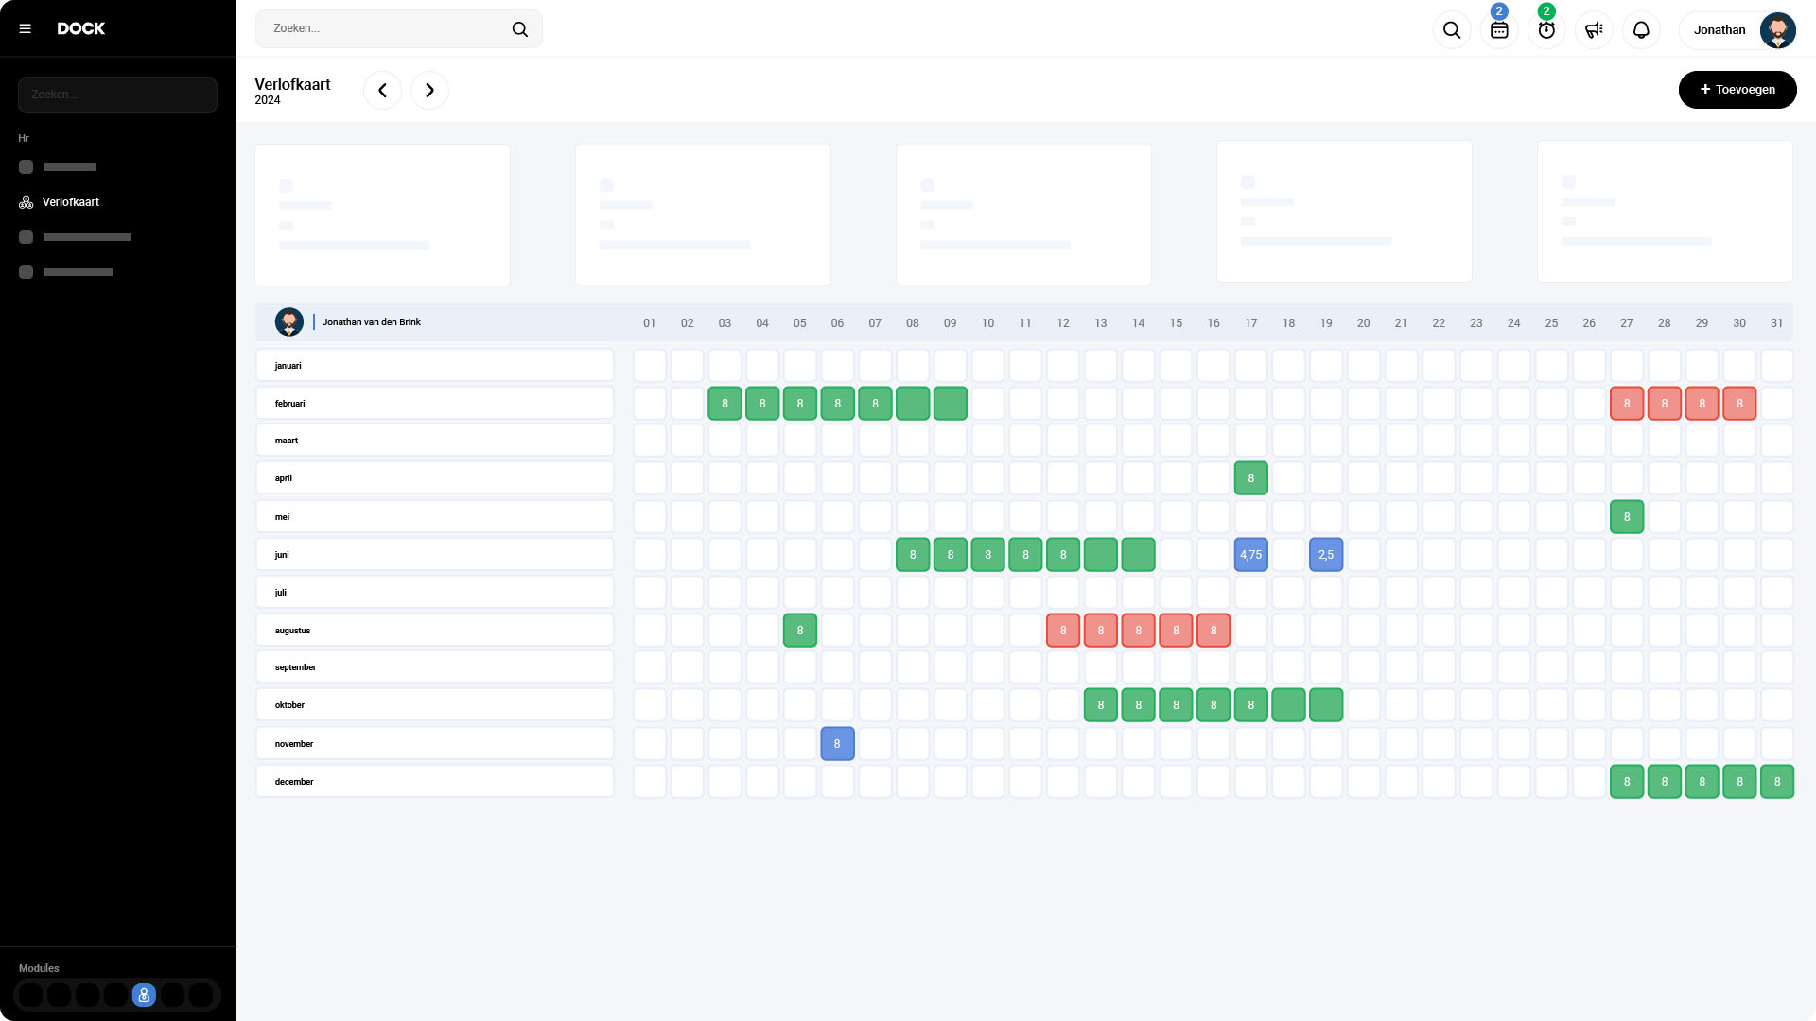The width and height of the screenshot is (1816, 1021).
Task: Open Verlofkaart in the sidebar
Action: [71, 202]
